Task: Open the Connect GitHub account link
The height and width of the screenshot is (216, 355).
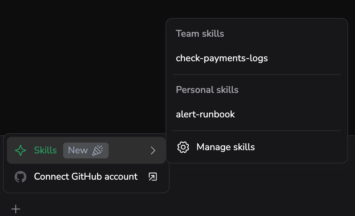Action: [x=86, y=177]
